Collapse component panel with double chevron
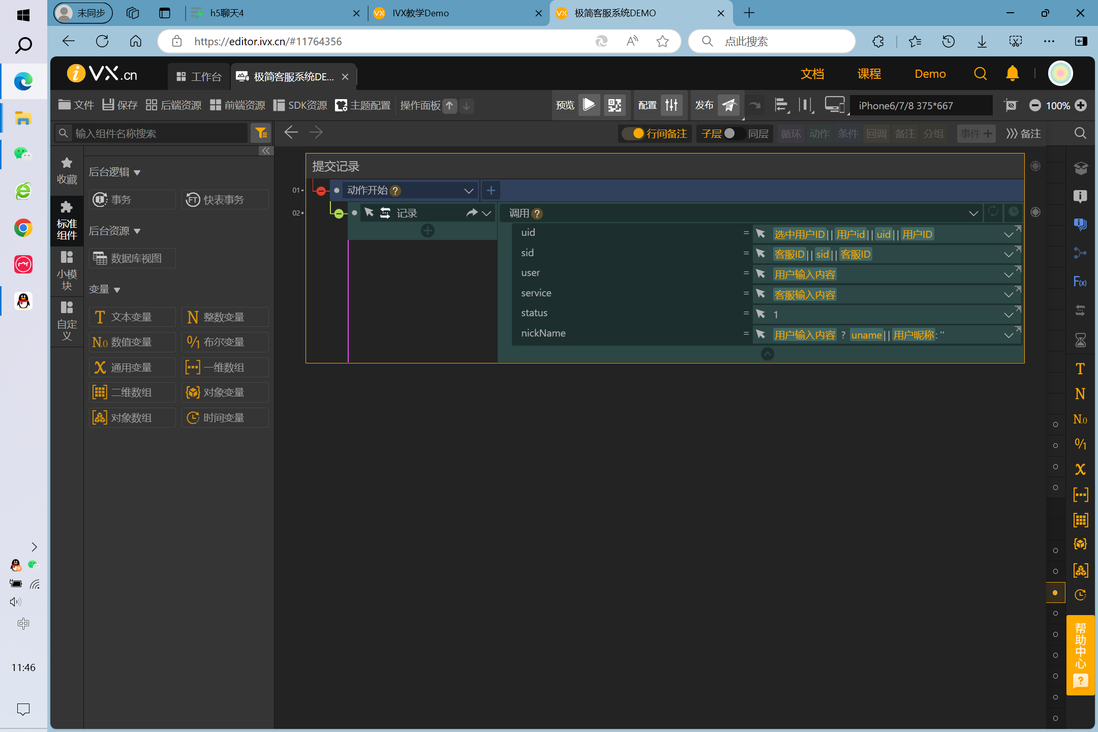 (265, 150)
